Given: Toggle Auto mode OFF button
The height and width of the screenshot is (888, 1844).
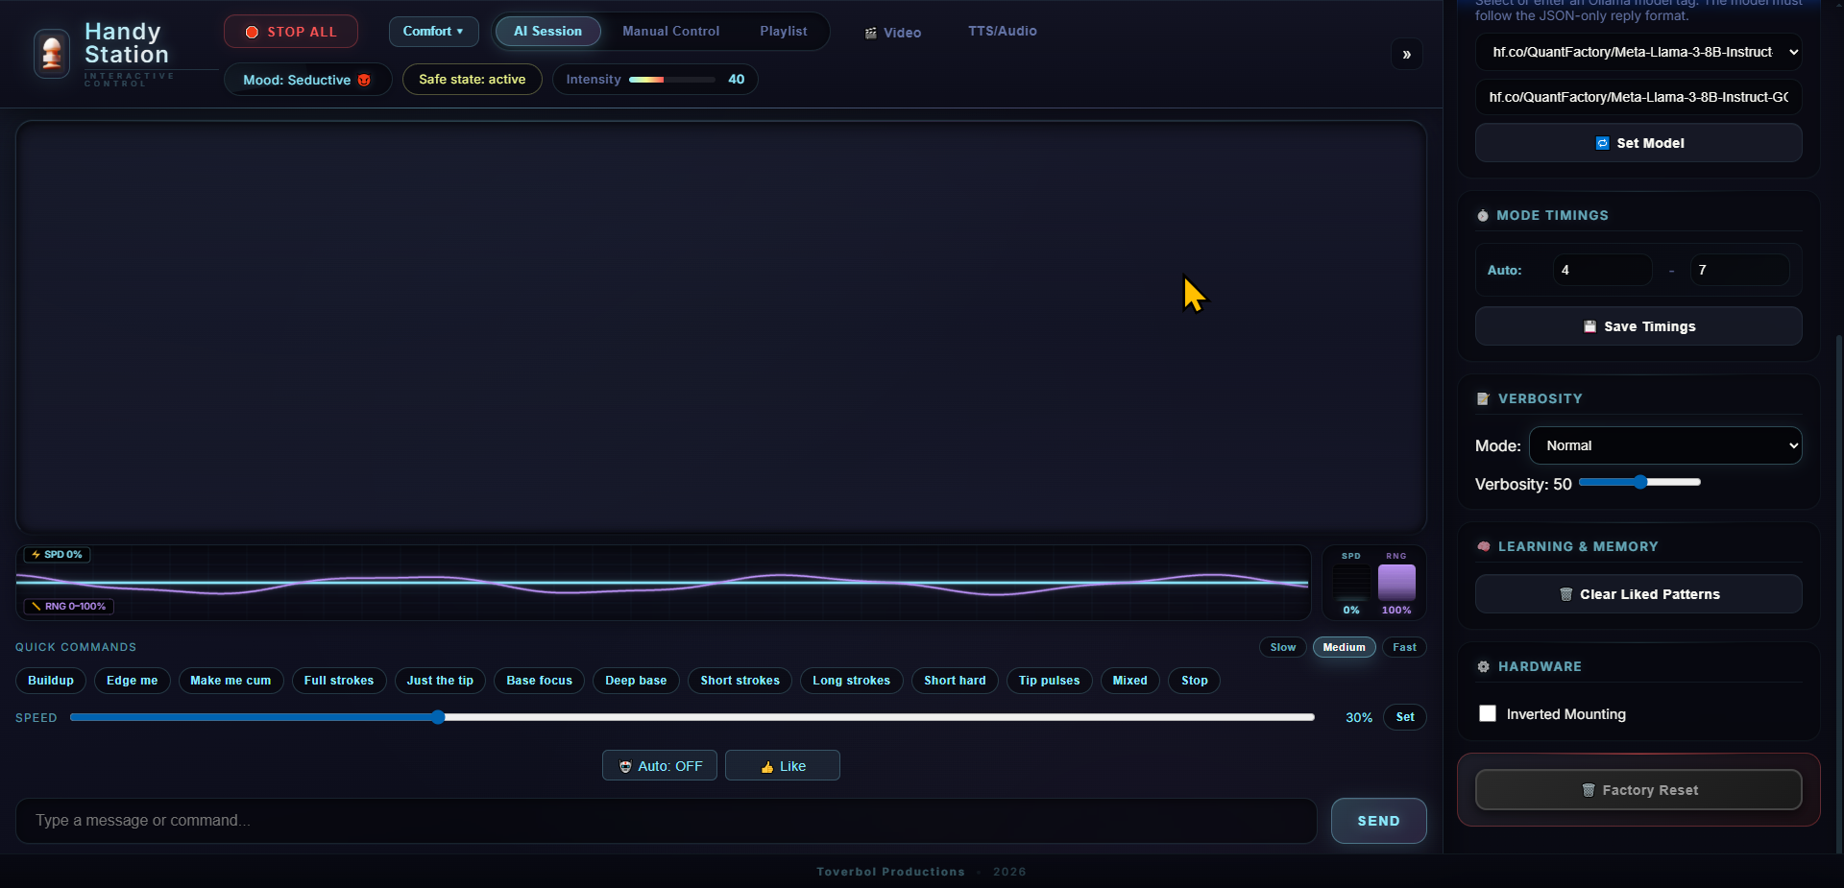Looking at the screenshot, I should [660, 765].
